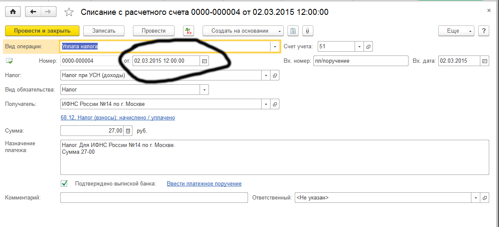Screen dimensions: 499x227
Task: Expand Вид операции dropdown
Action: point(275,46)
